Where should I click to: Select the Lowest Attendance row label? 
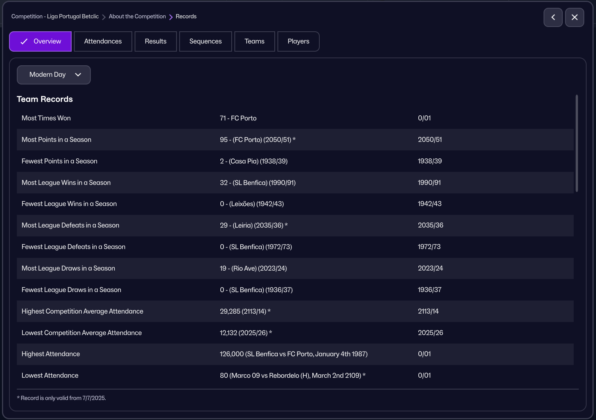(50, 375)
